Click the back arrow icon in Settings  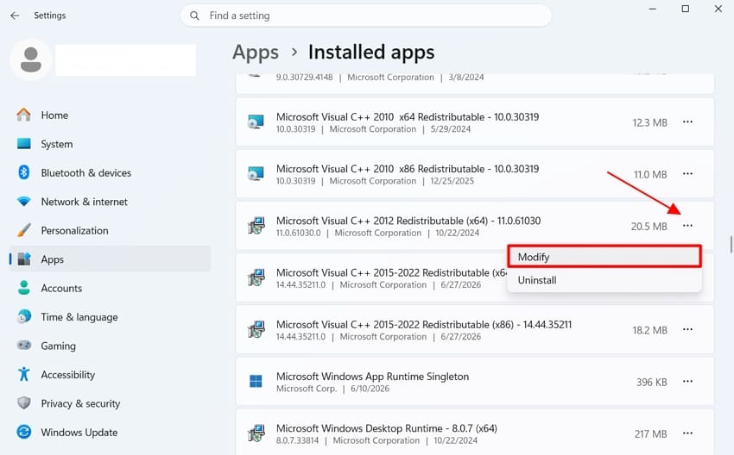(15, 16)
